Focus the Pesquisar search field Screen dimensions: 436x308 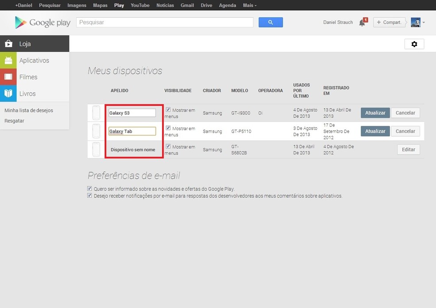click(165, 22)
